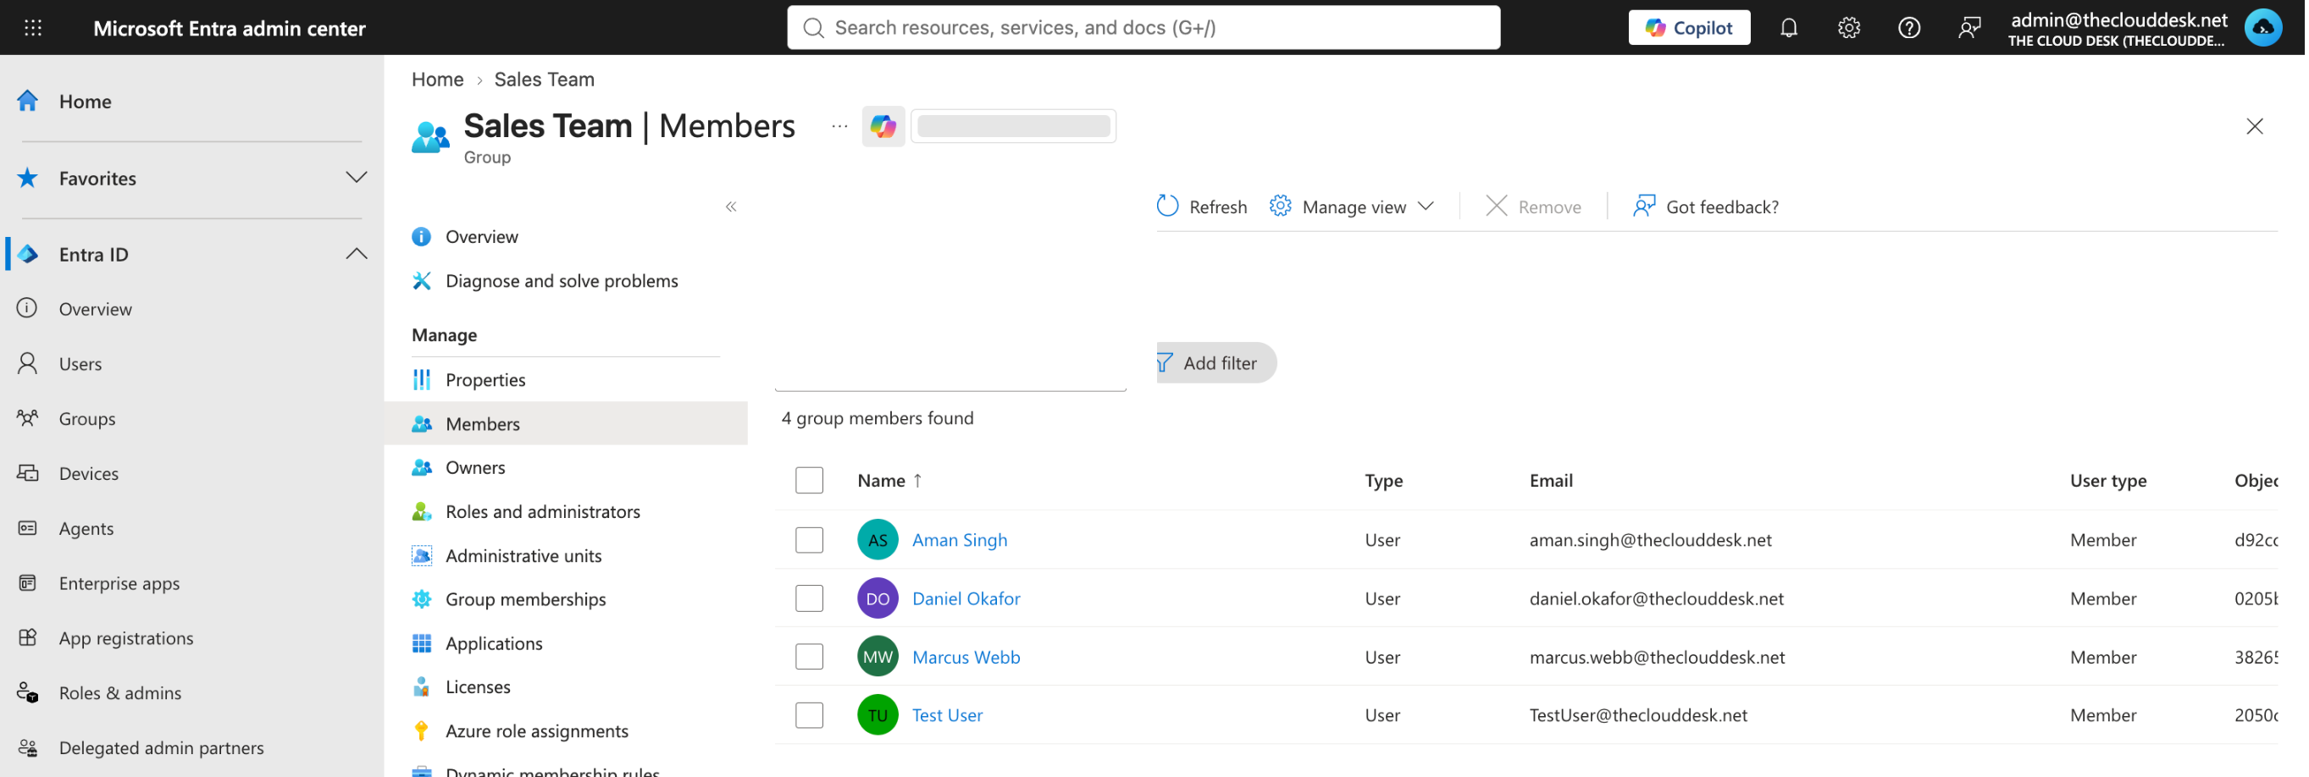
Task: Select the Aman Singh row checkbox
Action: [811, 540]
